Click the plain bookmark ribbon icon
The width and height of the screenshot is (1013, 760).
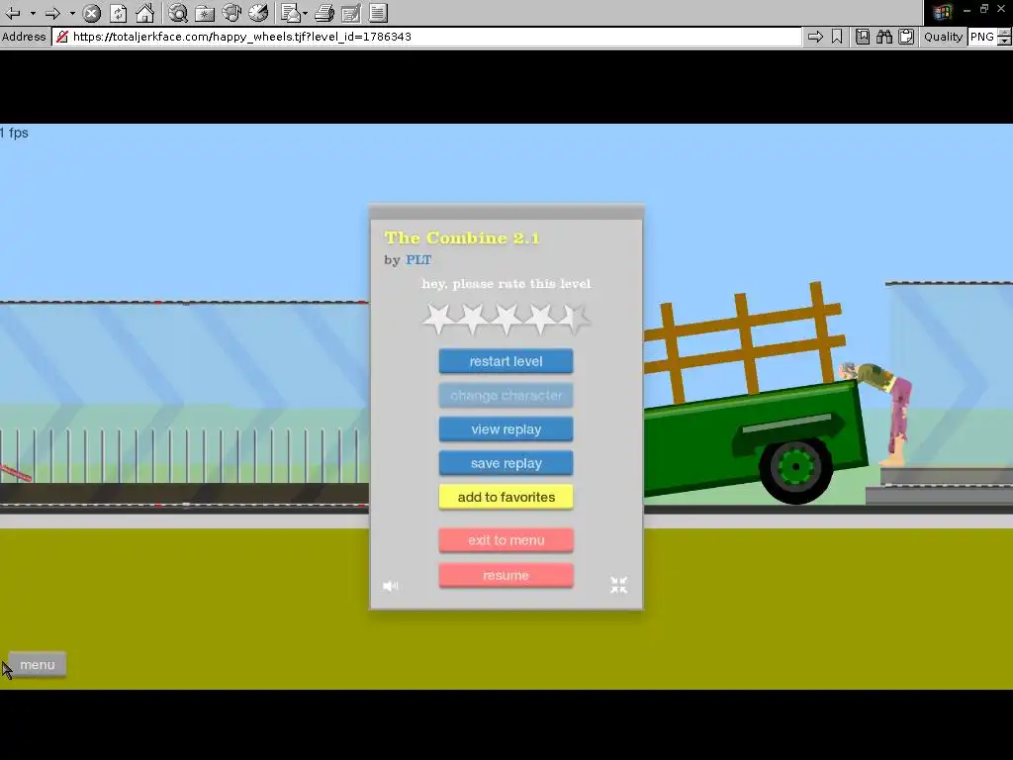(x=837, y=37)
